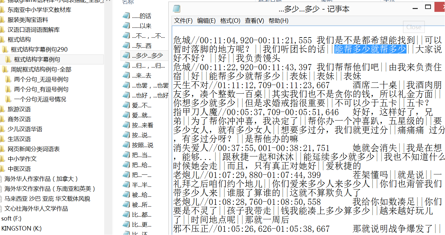Click highlighted text 能帮多少就帮多少 in Notepad
This screenshot has height=235, width=445.
tap(370, 49)
